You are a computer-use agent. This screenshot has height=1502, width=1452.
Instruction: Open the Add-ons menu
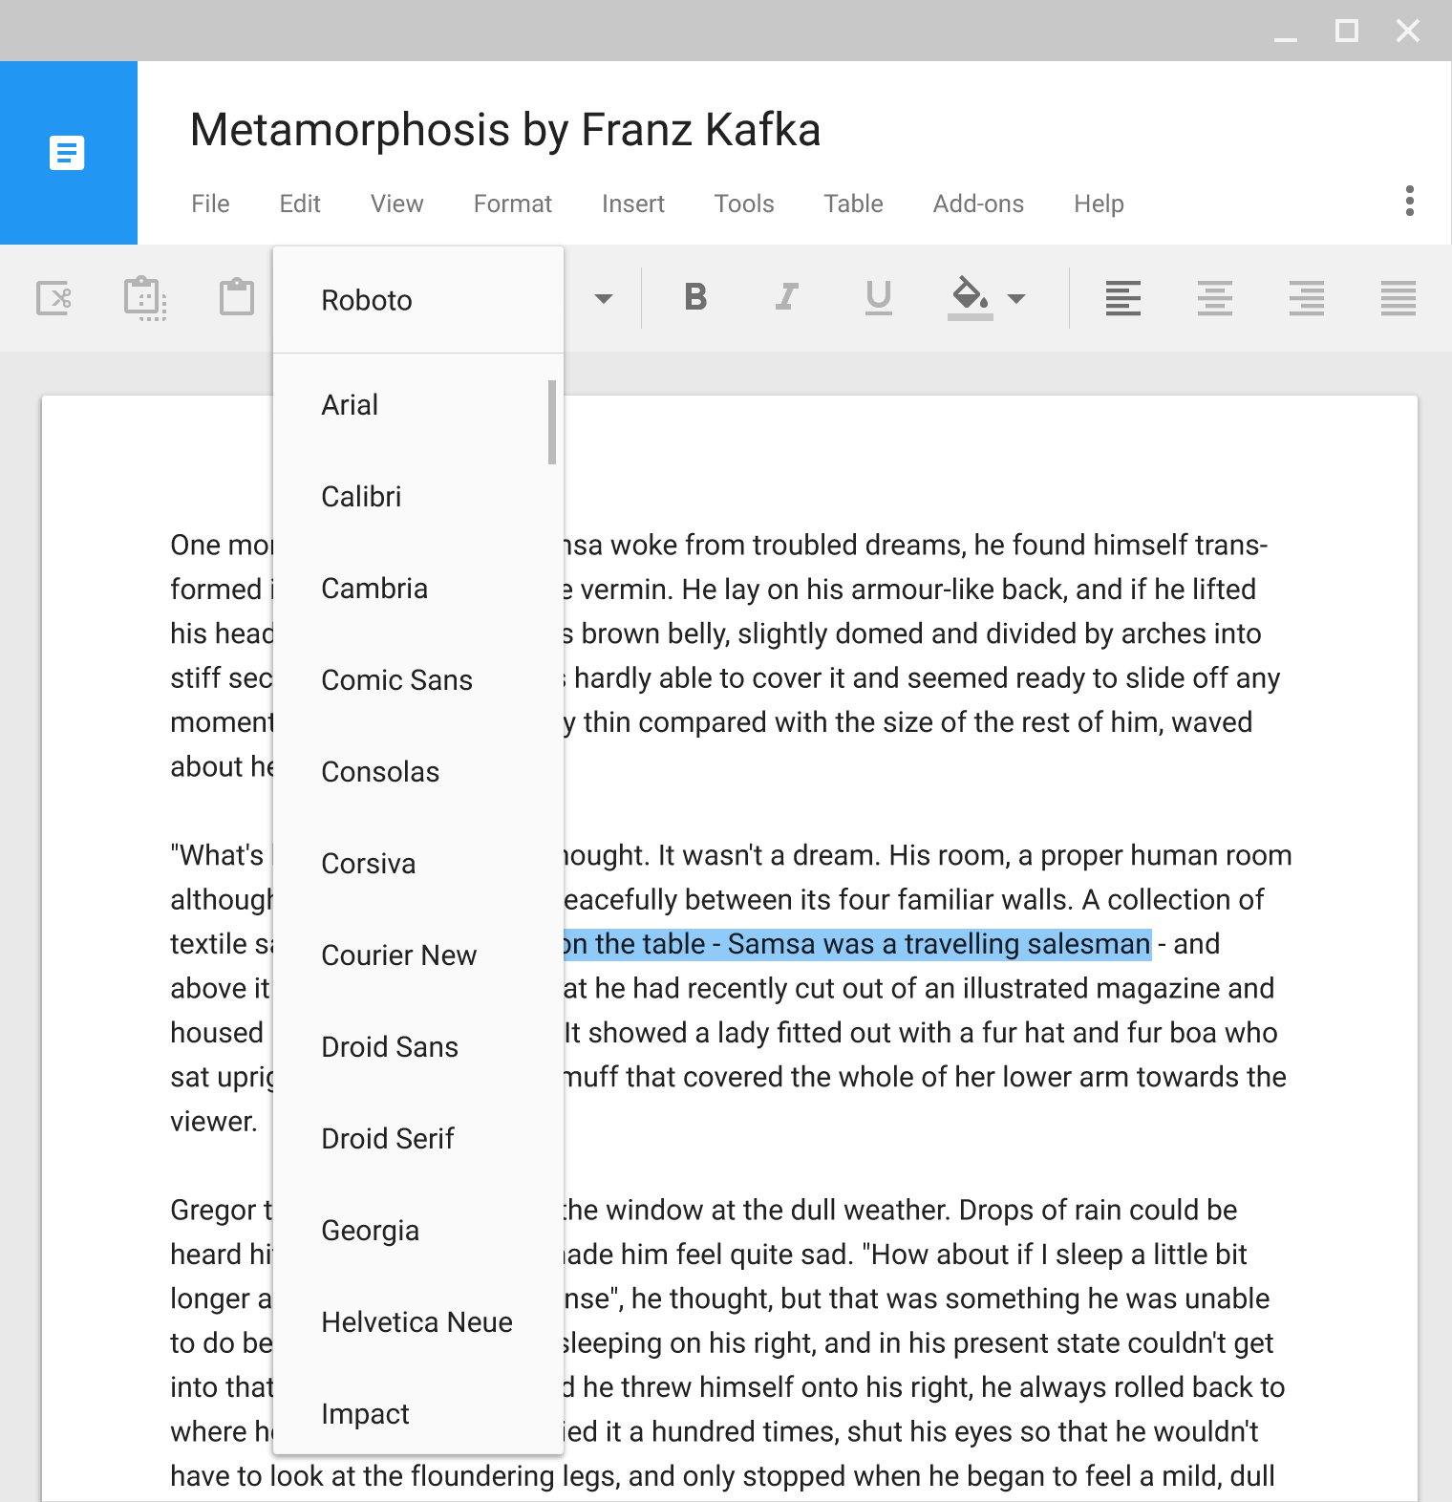tap(978, 204)
